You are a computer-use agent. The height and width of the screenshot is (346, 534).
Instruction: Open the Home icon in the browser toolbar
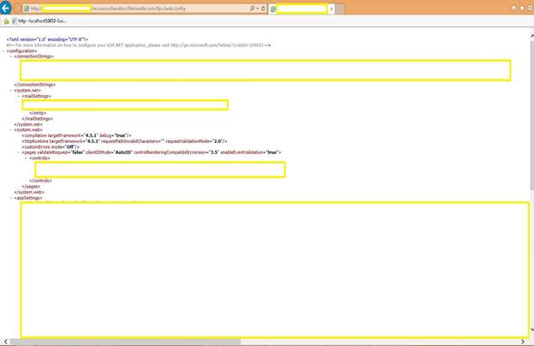pyautogui.click(x=514, y=8)
